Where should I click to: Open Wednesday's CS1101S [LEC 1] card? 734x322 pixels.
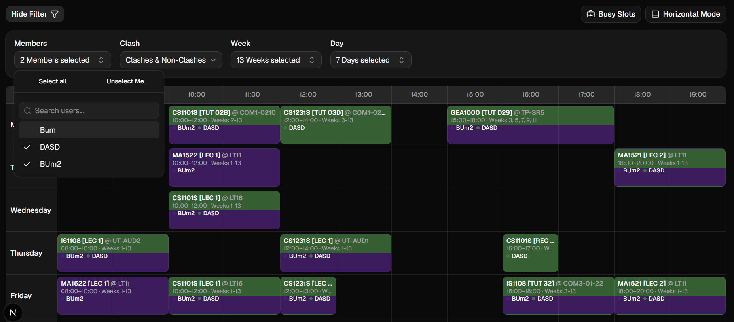[224, 210]
